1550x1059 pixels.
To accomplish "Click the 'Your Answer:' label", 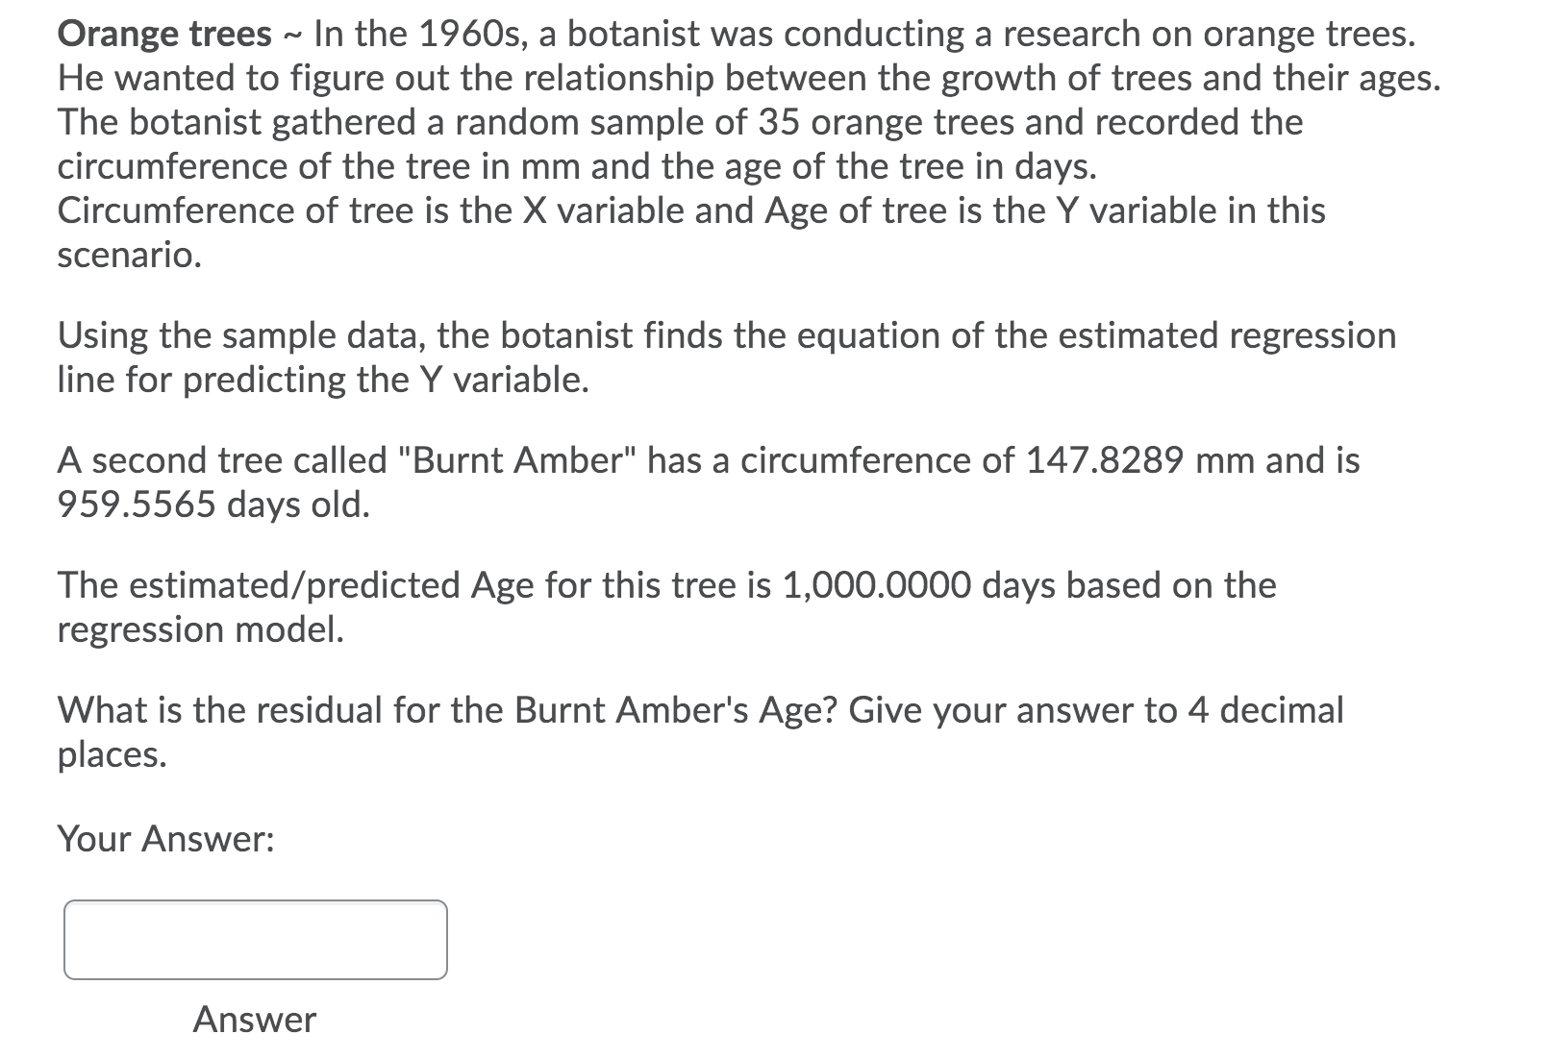I will click(x=166, y=839).
